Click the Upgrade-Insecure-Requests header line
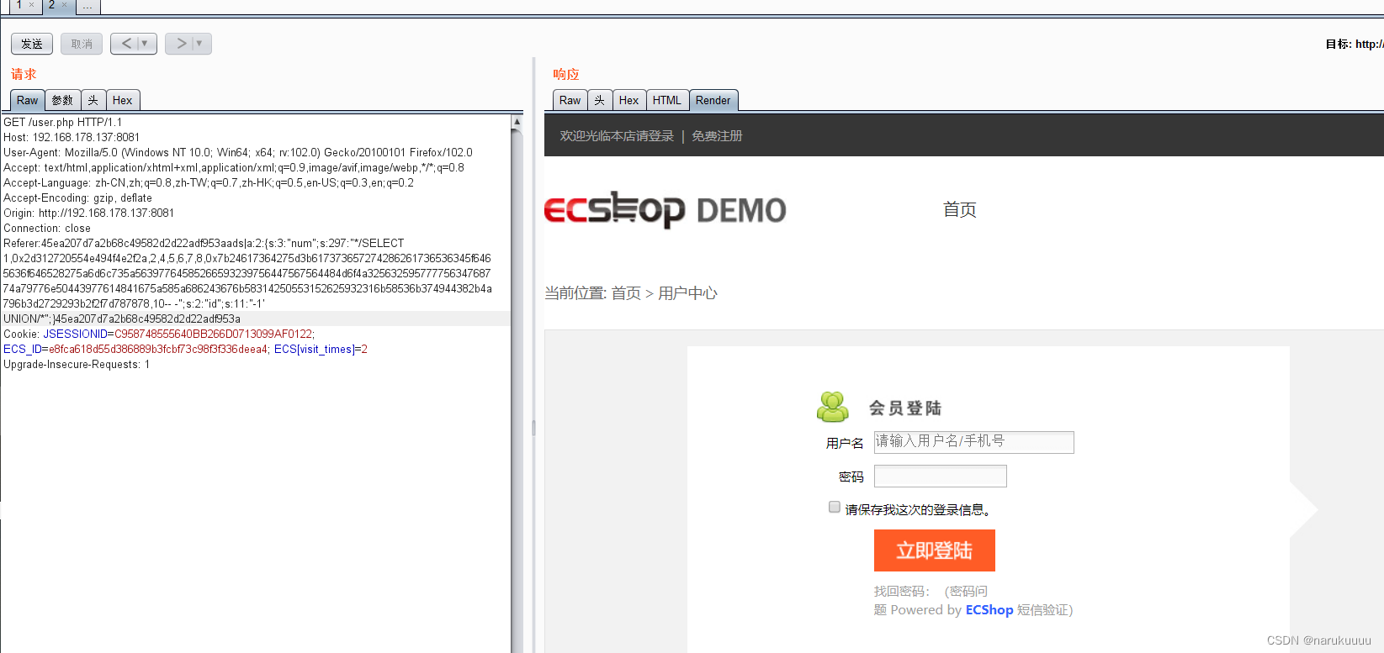The height and width of the screenshot is (653, 1384). (x=77, y=364)
